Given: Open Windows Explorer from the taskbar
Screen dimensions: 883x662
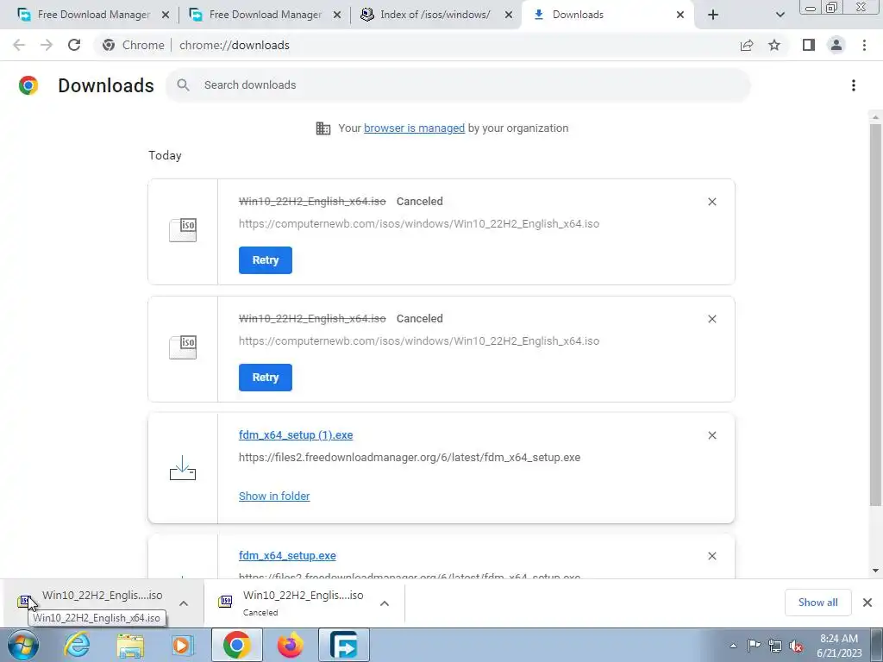Looking at the screenshot, I should coord(130,645).
